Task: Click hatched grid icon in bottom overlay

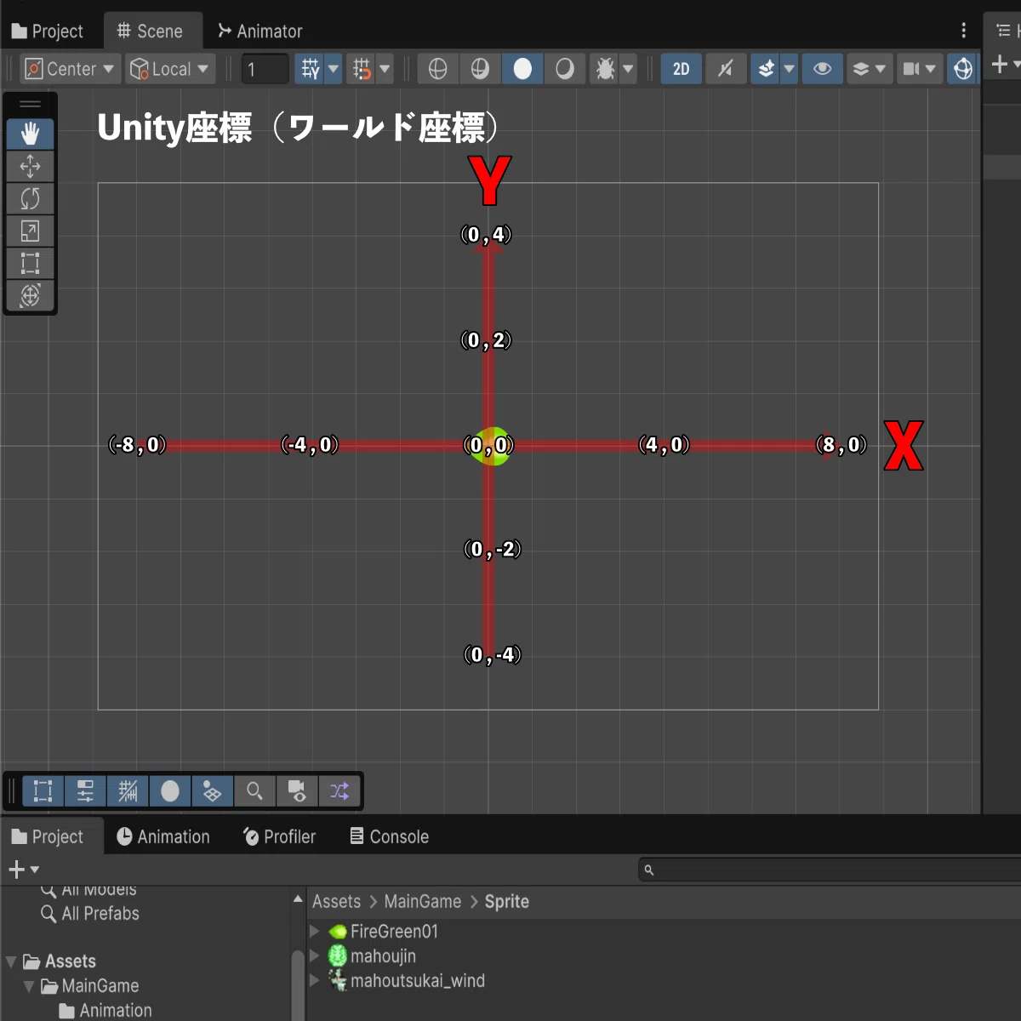Action: pos(128,791)
